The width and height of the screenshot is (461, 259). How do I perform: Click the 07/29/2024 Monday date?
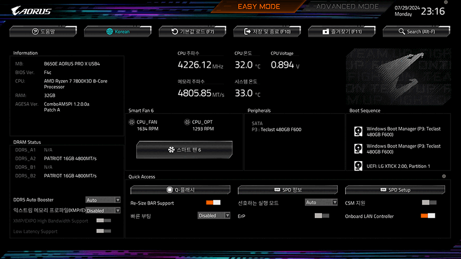click(x=407, y=11)
